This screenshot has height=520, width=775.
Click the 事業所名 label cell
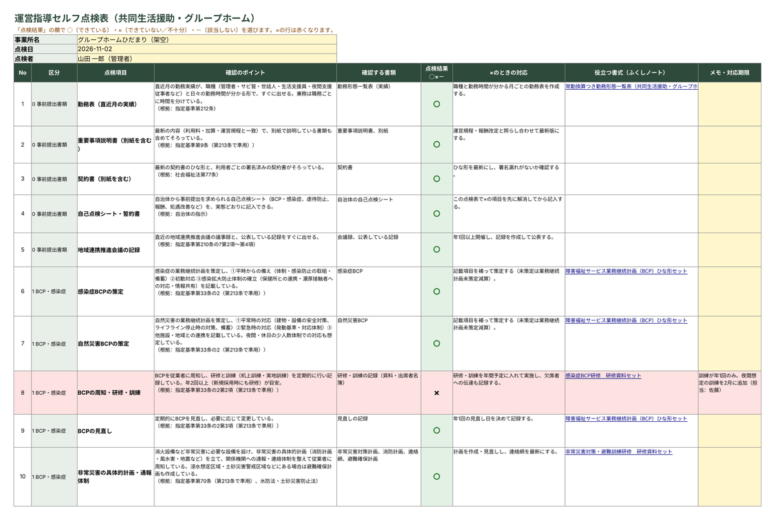tap(45, 39)
